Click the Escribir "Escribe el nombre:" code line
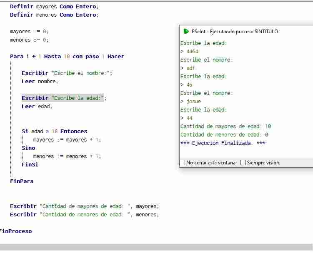The height and width of the screenshot is (253, 313). pyautogui.click(x=67, y=73)
